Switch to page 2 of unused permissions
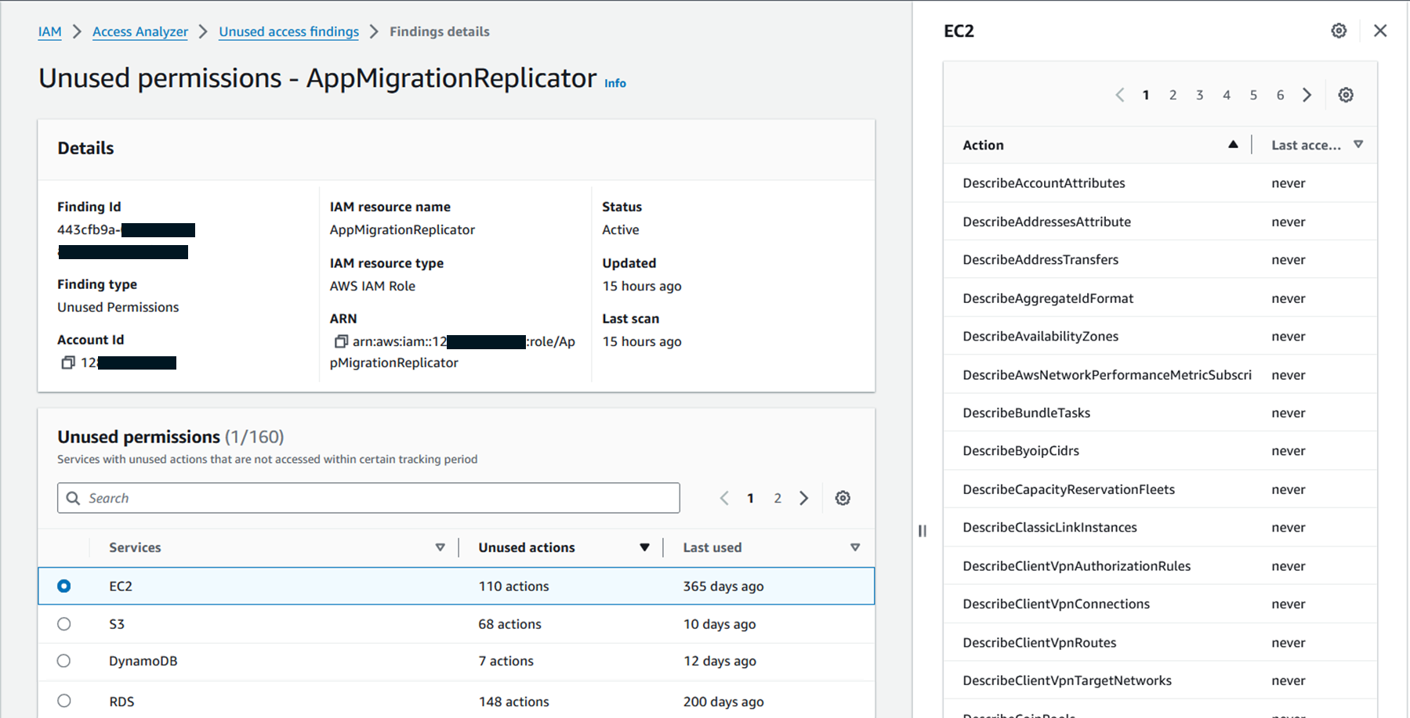This screenshot has width=1410, height=718. coord(777,498)
